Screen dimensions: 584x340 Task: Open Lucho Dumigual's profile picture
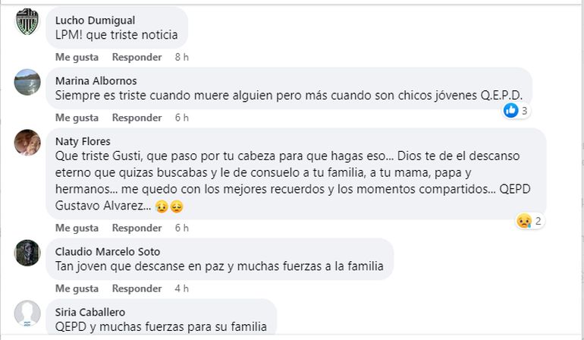[28, 22]
